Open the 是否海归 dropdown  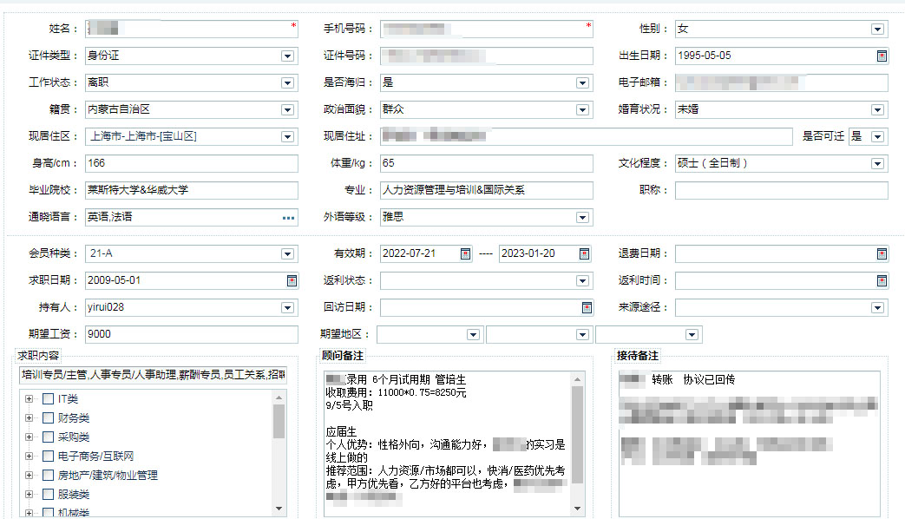tap(582, 83)
